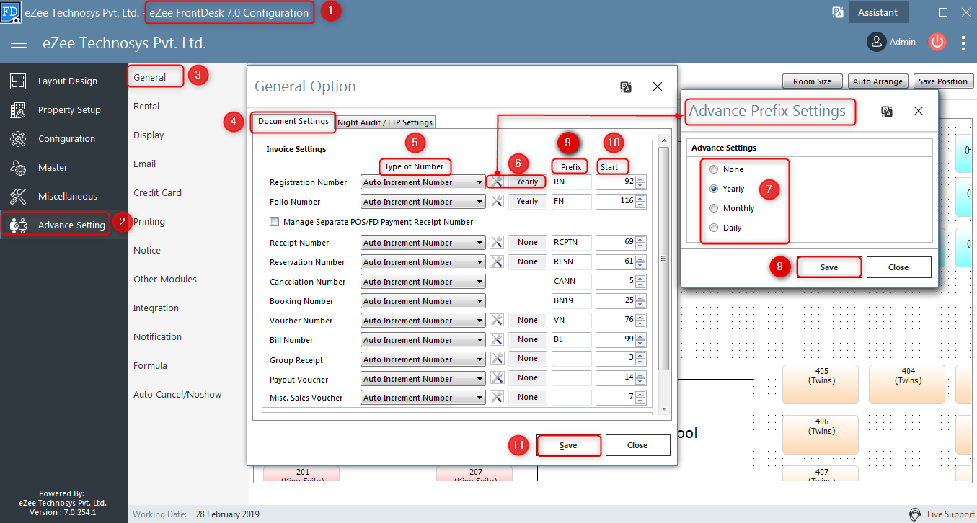Image resolution: width=977 pixels, height=523 pixels.
Task: Select the Daily radio option
Action: [714, 228]
